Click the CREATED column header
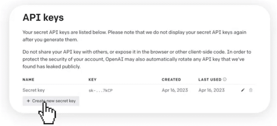277x126 pixels. pos(171,80)
